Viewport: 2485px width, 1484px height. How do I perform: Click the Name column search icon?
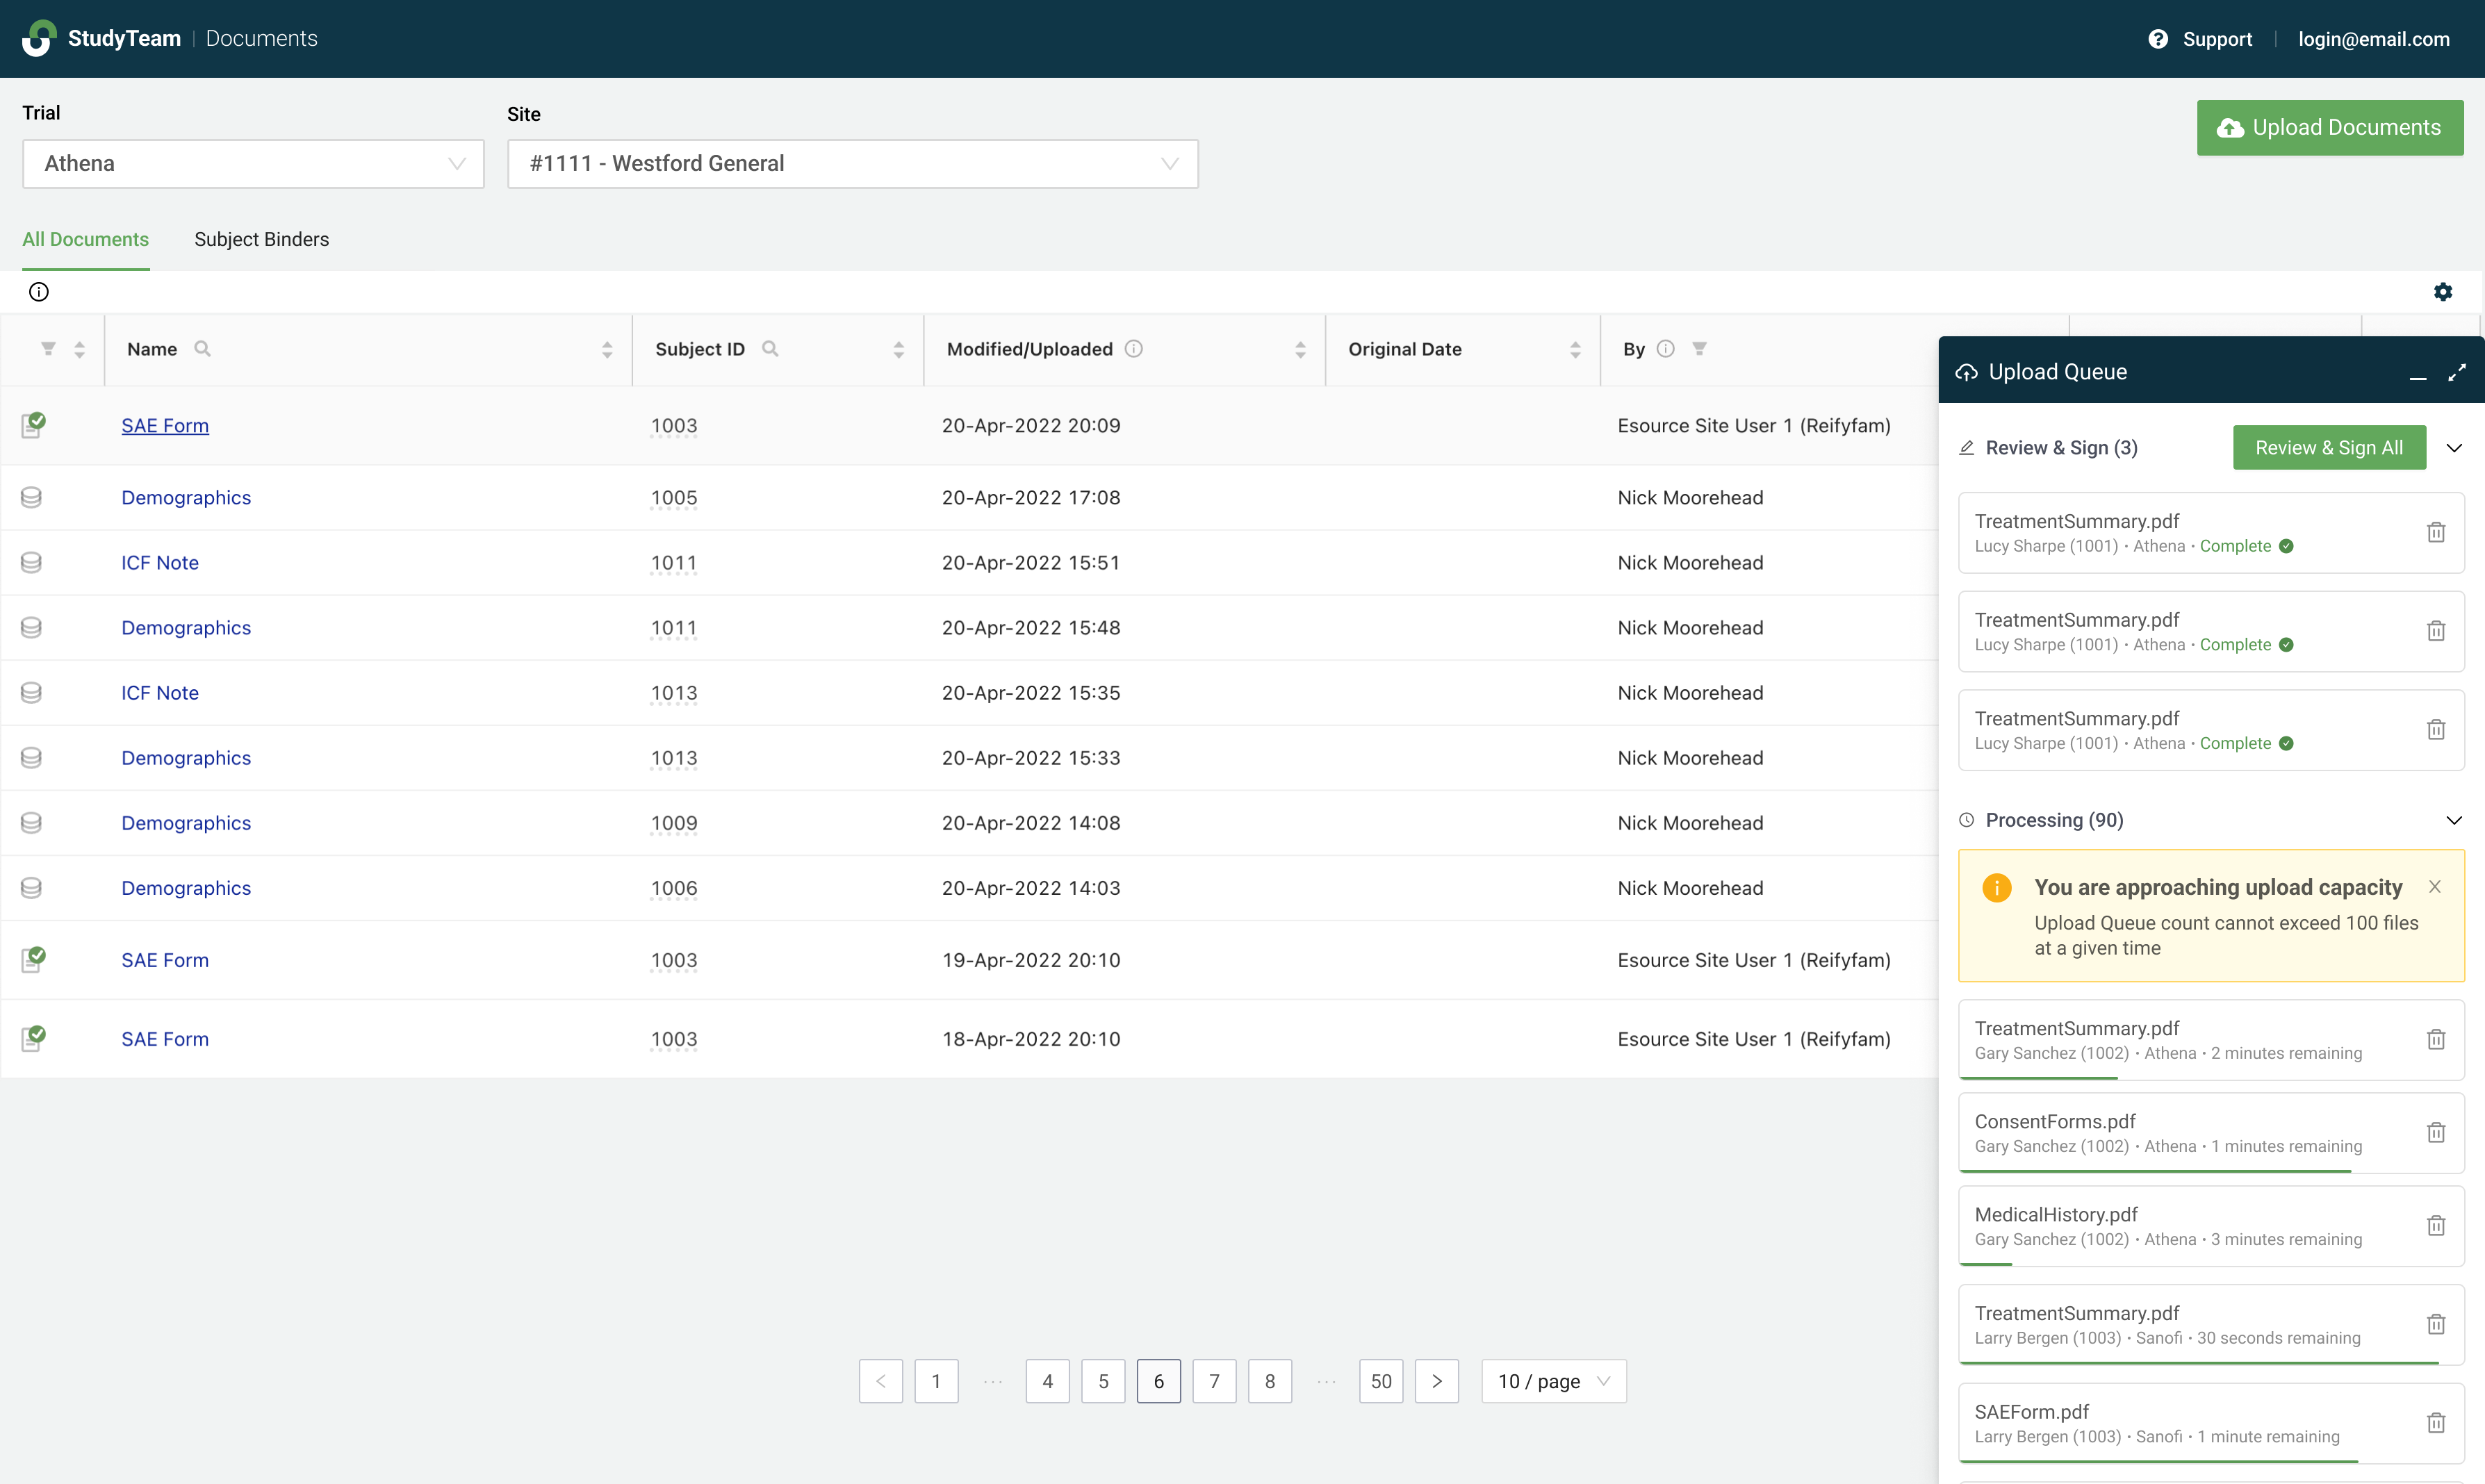[x=202, y=349]
